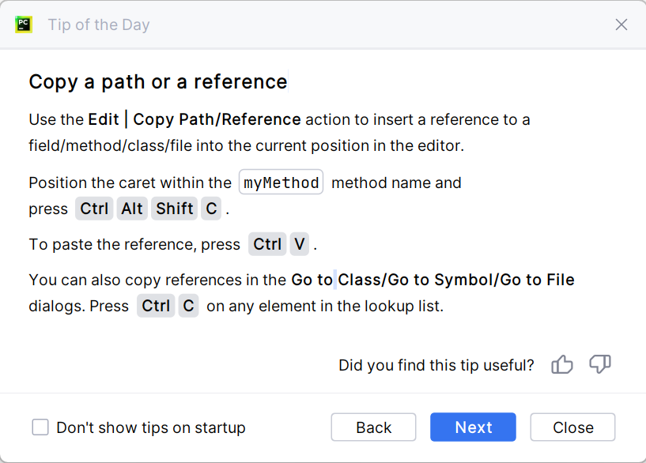Viewport: 646px width, 463px height.
Task: Click the thumbs up icon
Action: tap(562, 364)
